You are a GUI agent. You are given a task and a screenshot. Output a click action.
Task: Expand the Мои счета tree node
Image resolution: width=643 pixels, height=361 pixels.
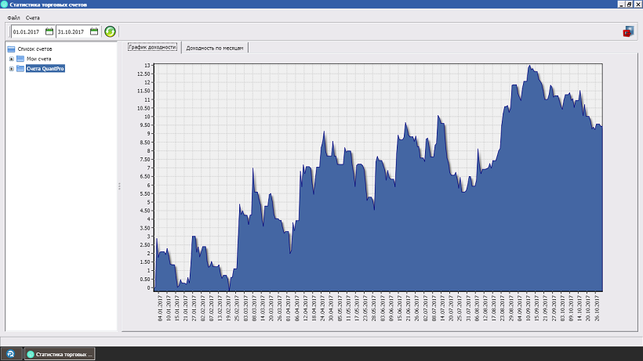pos(11,59)
